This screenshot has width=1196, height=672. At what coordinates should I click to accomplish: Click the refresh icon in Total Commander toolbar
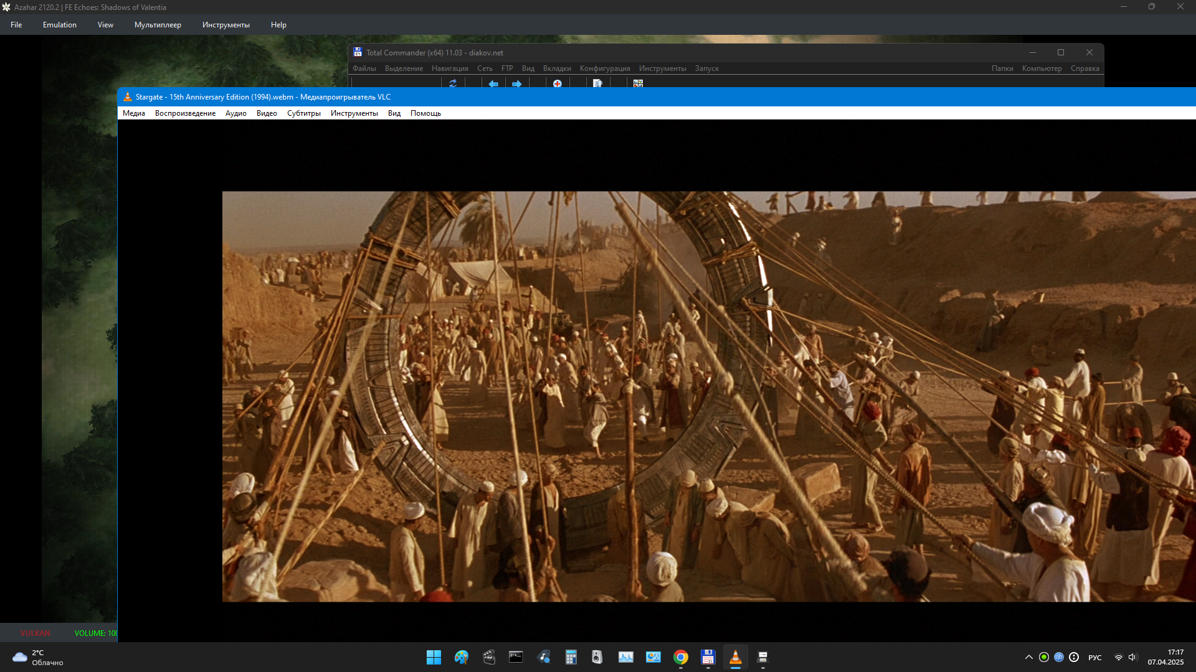[453, 83]
